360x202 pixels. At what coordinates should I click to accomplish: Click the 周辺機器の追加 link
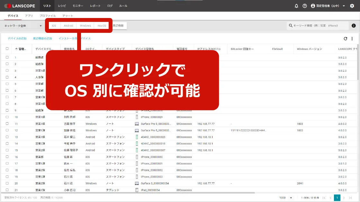[x=42, y=39]
